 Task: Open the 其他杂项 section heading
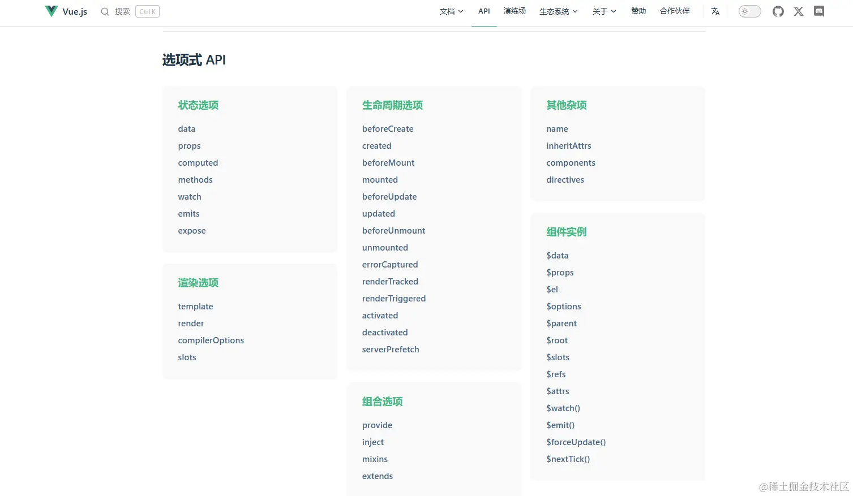(x=566, y=105)
